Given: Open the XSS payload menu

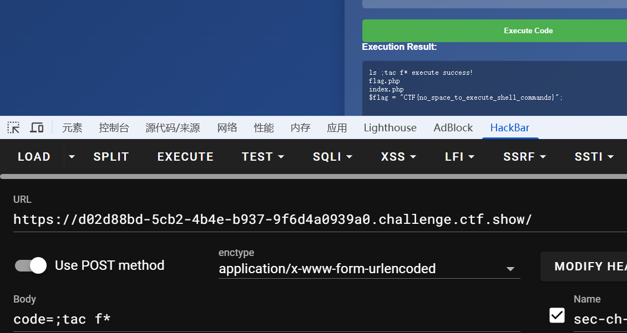Looking at the screenshot, I should pos(398,157).
